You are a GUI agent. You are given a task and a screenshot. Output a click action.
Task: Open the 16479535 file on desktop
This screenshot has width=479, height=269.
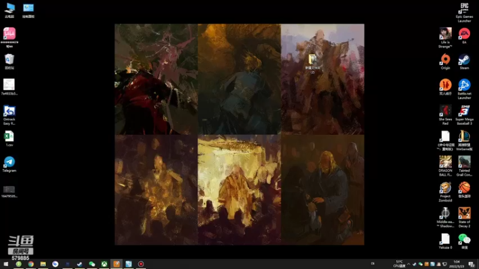click(10, 191)
